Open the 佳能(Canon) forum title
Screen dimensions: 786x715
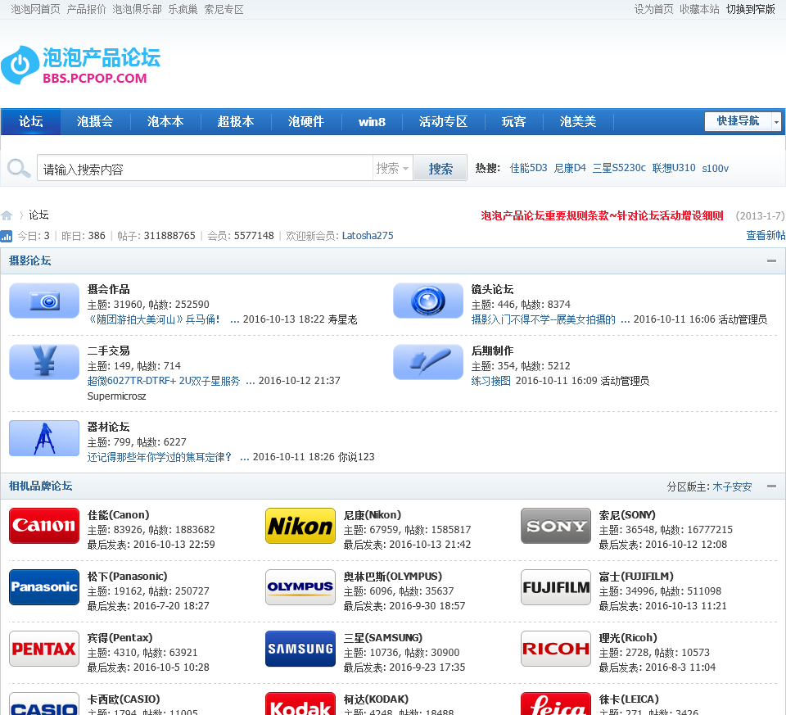(x=118, y=515)
